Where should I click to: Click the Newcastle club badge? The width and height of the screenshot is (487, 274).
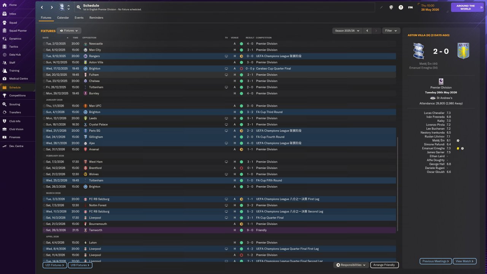coord(86,44)
